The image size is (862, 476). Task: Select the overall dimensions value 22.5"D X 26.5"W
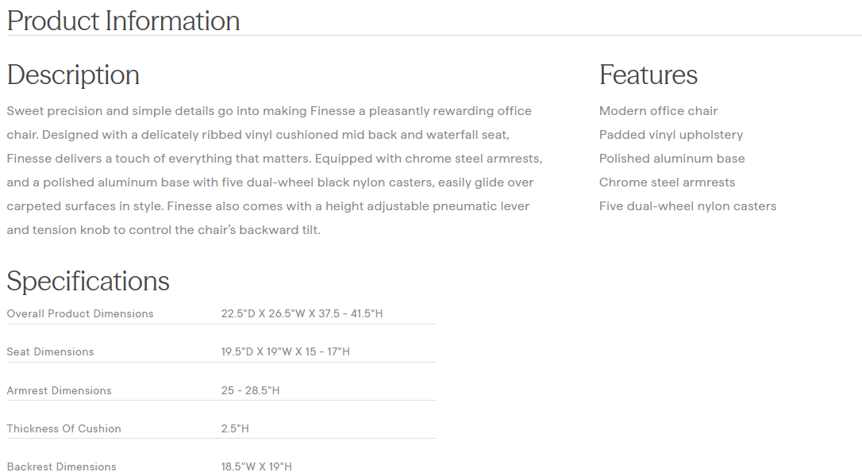pyautogui.click(x=302, y=314)
